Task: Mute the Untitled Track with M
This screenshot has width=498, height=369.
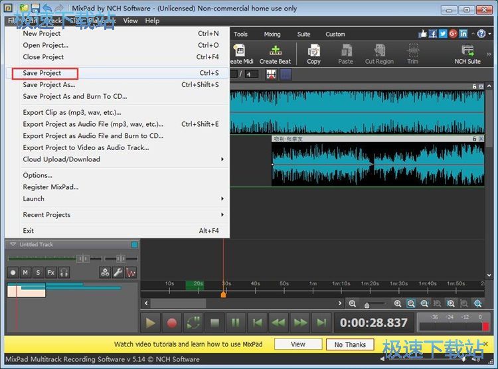Action: (x=25, y=272)
